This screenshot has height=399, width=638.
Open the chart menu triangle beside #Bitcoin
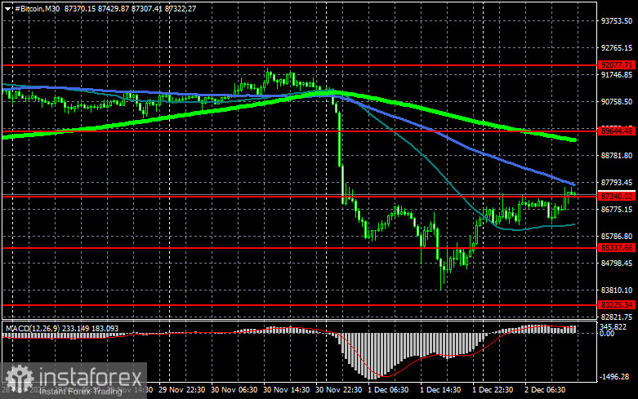point(7,8)
